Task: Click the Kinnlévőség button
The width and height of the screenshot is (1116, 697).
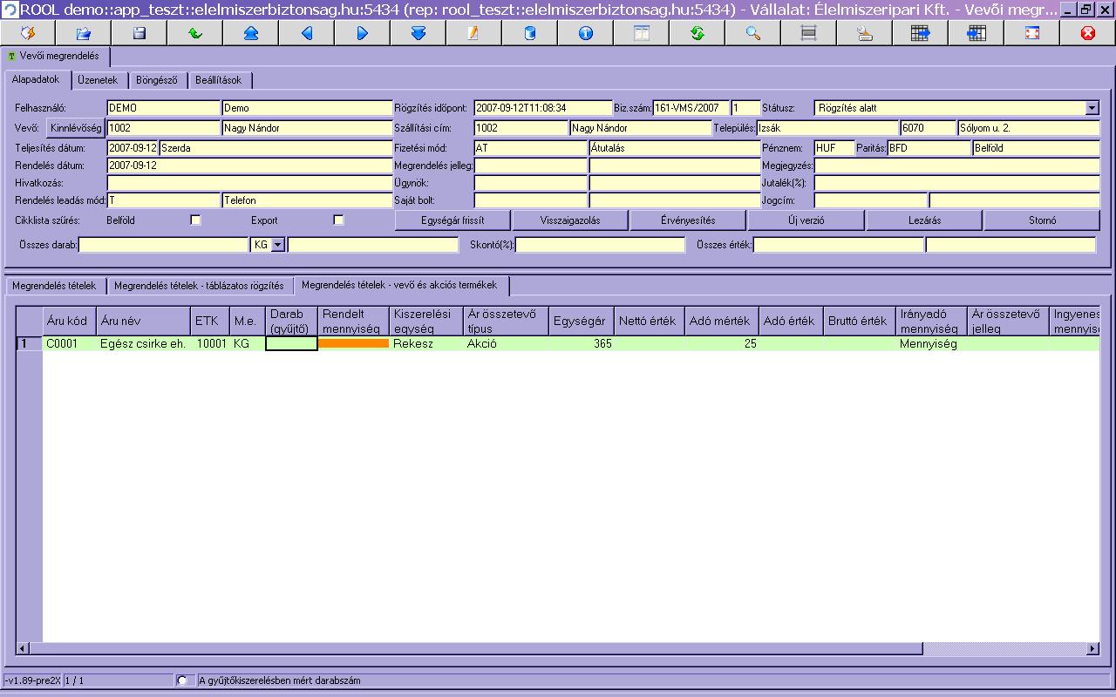Action: click(75, 128)
